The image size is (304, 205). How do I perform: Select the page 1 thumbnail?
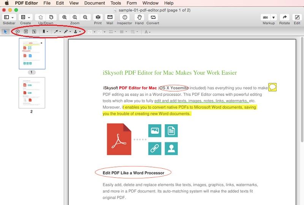(x=32, y=53)
